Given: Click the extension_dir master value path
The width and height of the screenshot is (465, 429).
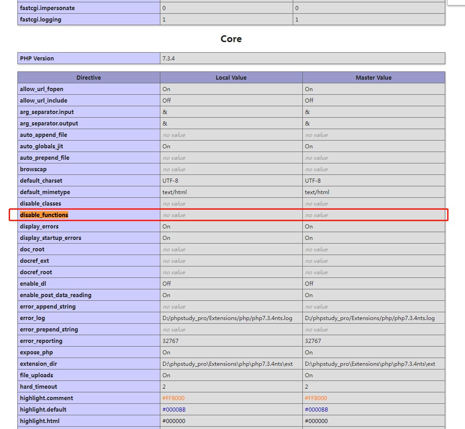Looking at the screenshot, I should (x=370, y=364).
